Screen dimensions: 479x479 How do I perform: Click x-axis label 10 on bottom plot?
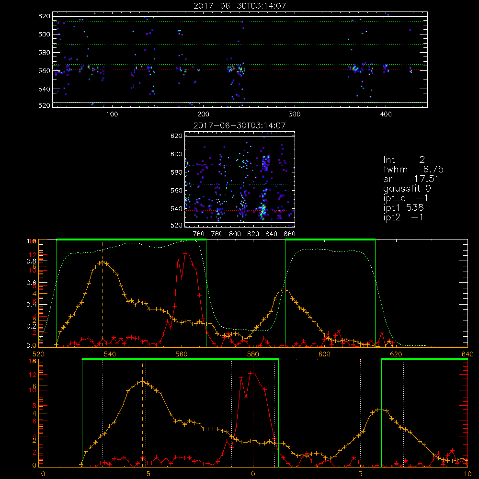(468, 474)
